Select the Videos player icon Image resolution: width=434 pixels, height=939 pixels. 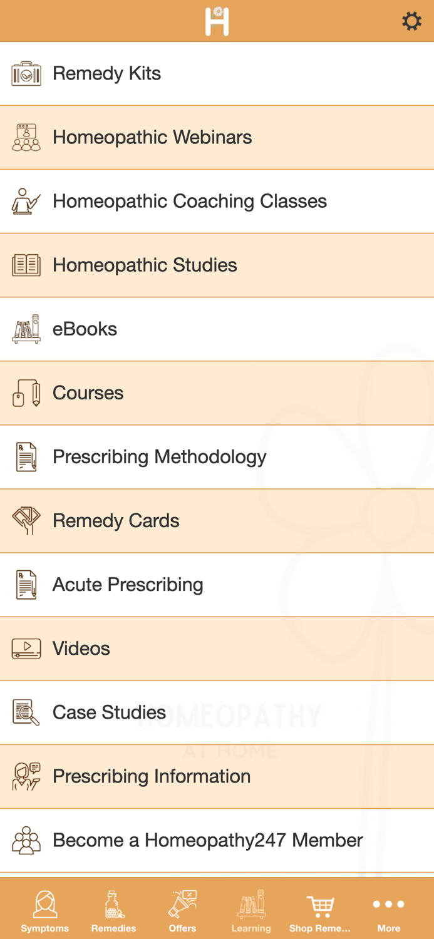[x=25, y=649]
